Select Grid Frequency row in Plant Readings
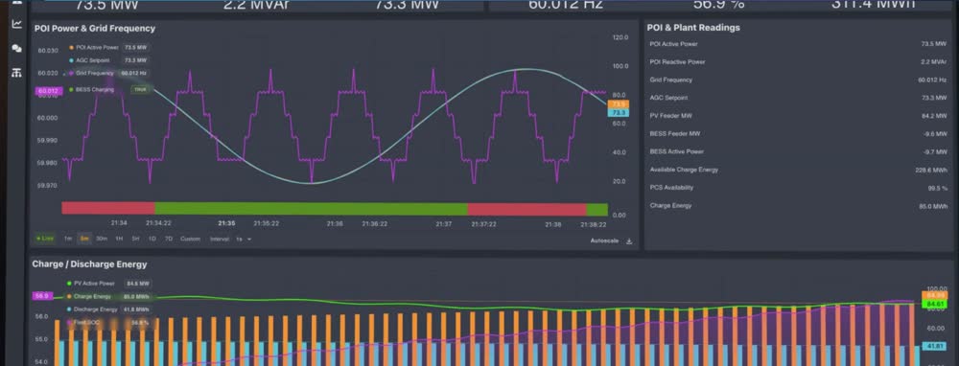The height and width of the screenshot is (366, 959). tap(798, 80)
